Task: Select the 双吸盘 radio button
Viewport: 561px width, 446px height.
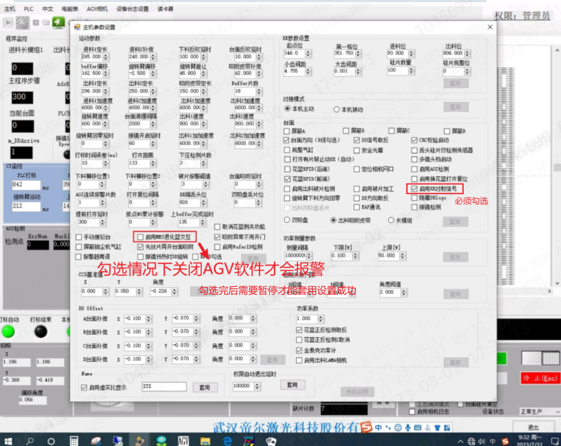Action: 287,220
